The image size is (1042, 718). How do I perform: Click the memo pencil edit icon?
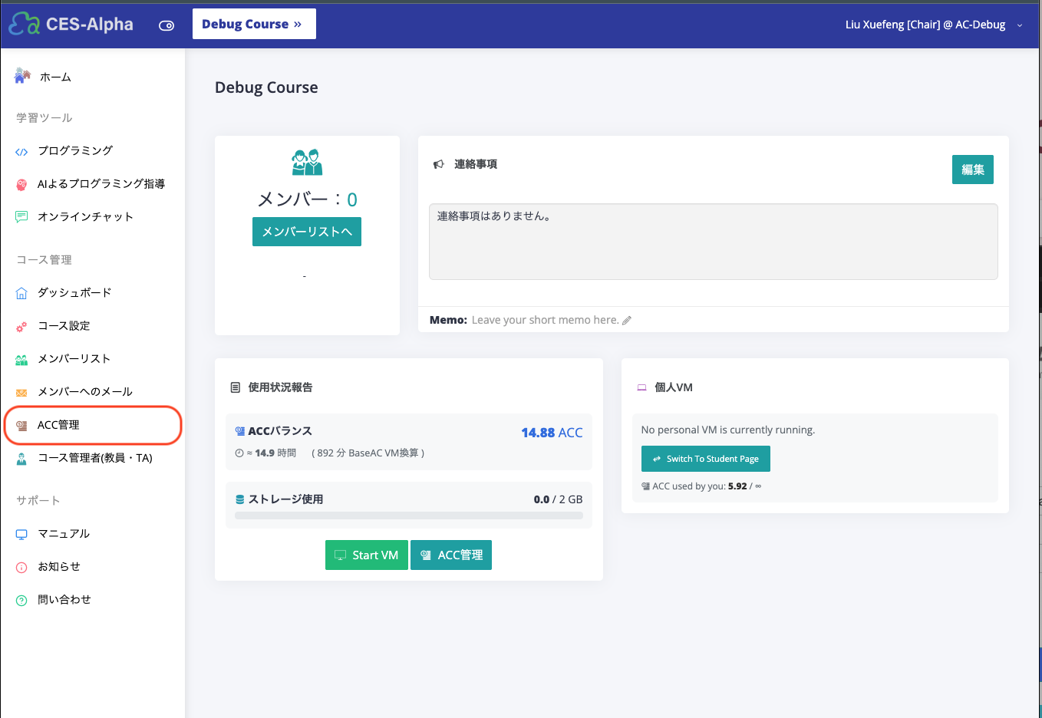pyautogui.click(x=627, y=321)
